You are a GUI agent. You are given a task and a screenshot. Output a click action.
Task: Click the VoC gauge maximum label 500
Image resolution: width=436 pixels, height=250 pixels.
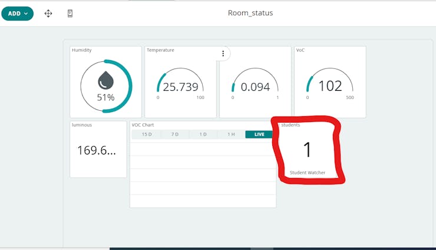(350, 97)
